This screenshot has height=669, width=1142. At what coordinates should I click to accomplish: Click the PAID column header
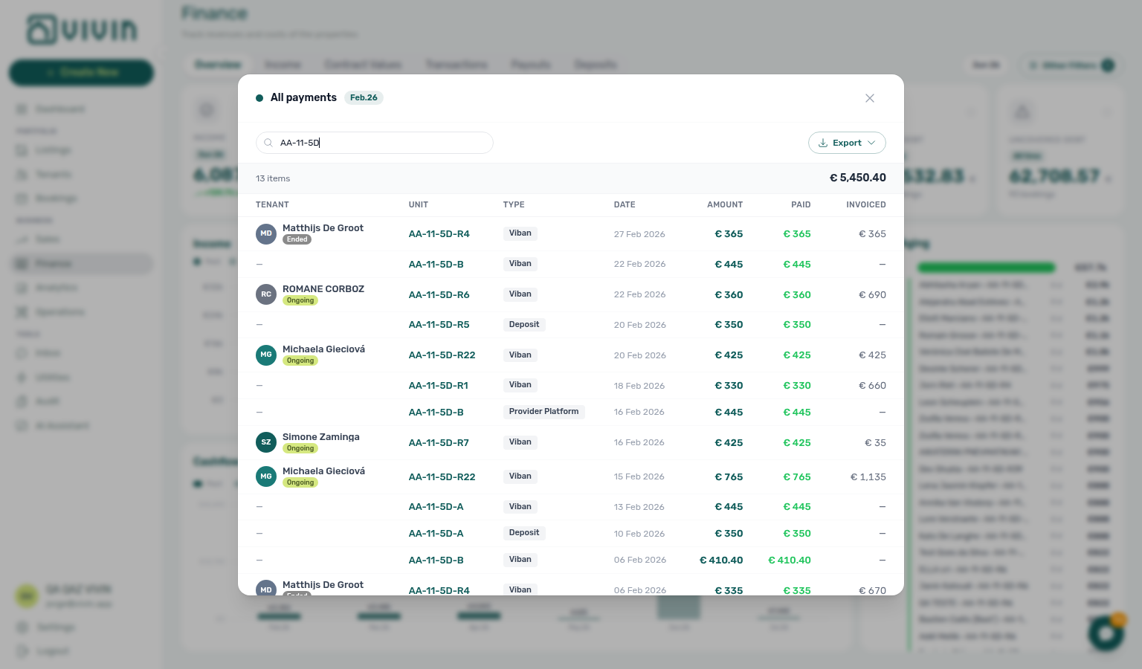pyautogui.click(x=801, y=204)
